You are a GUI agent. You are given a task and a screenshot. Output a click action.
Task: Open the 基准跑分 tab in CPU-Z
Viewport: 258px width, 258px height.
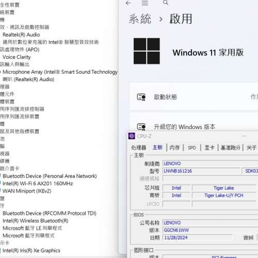(x=230, y=148)
